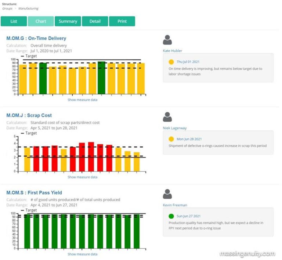Open the M.OM.G : On-Time Delivery title
This screenshot has width=282, height=260.
(x=36, y=38)
